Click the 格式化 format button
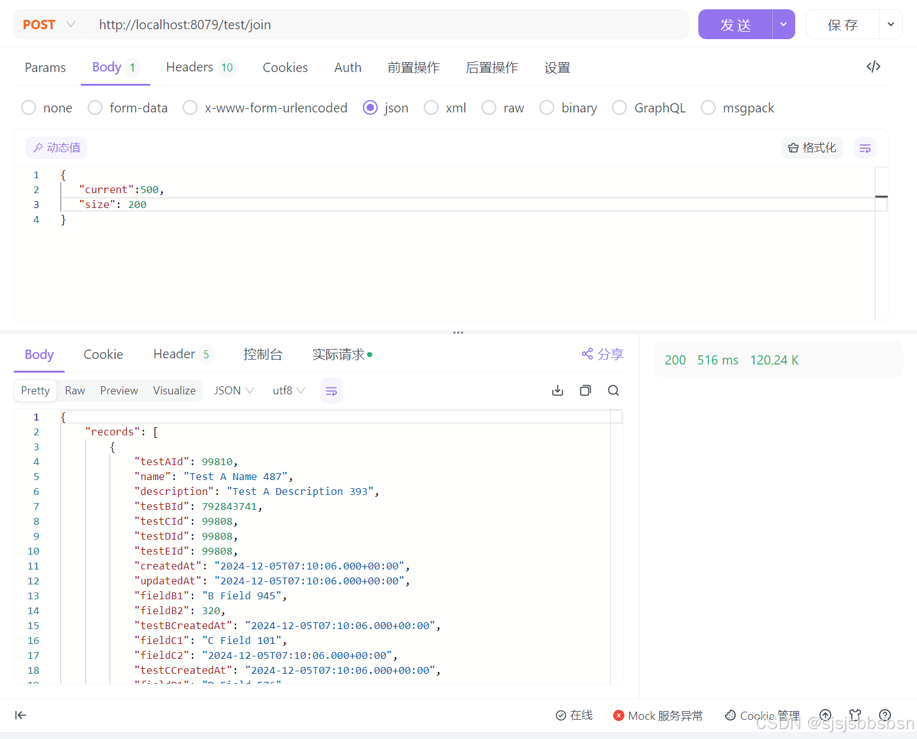917x739 pixels. click(x=812, y=148)
